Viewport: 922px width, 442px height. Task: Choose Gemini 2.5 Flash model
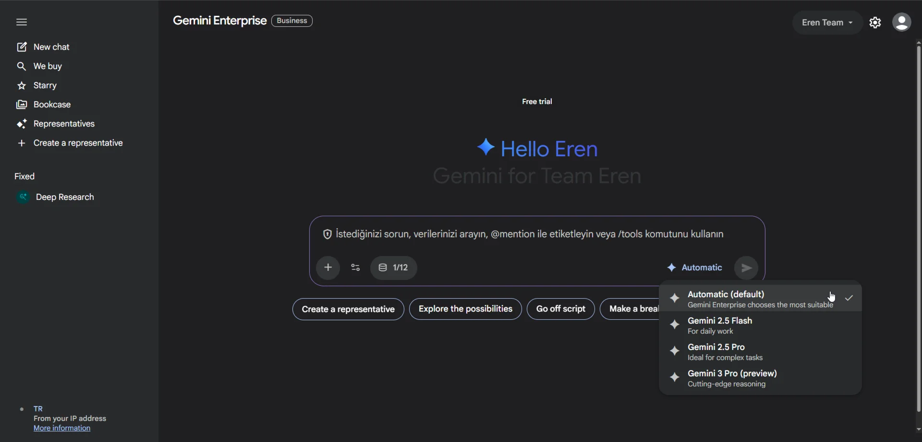(x=761, y=326)
